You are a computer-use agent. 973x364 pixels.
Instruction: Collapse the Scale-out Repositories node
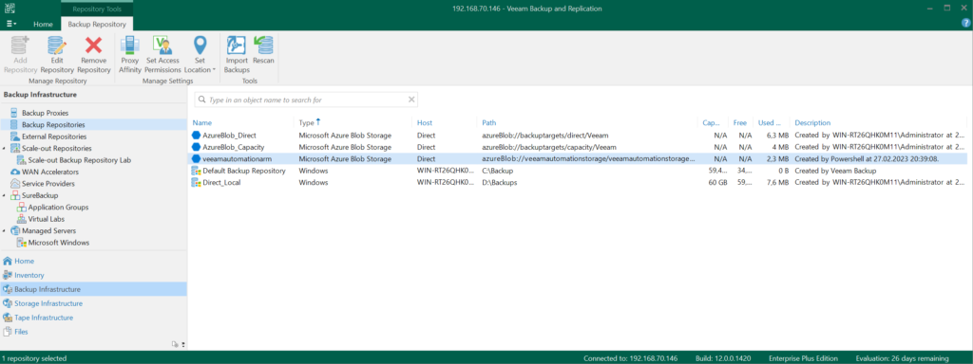[5, 149]
